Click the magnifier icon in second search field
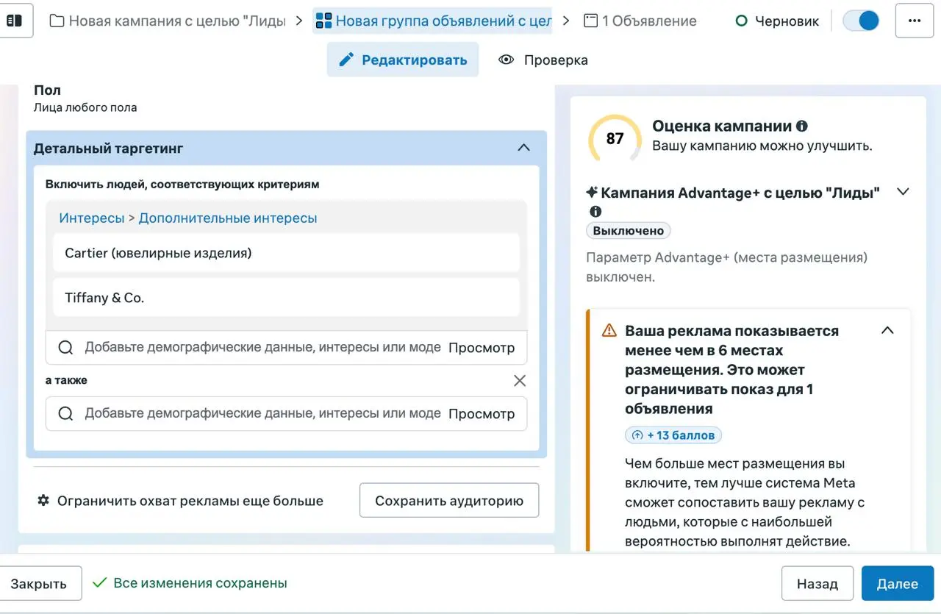This screenshot has height=614, width=941. 65,414
